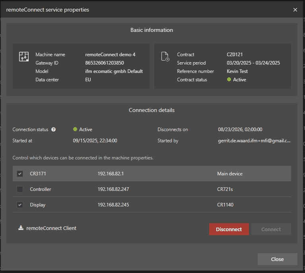
Task: Click the 'Connection status' label
Action: pos(30,130)
